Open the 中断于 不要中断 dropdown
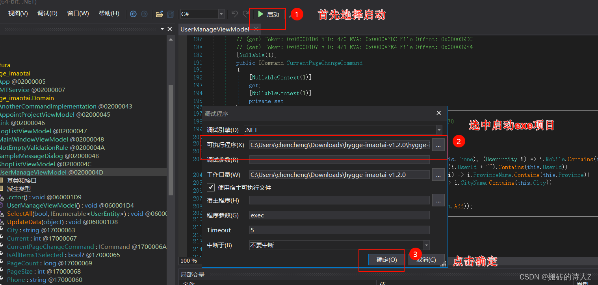 426,245
